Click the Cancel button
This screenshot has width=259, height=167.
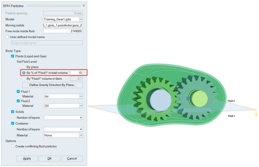click(x=72, y=158)
